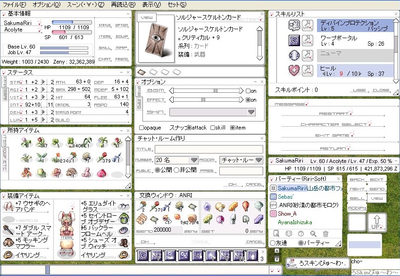Toggle the EFFECT on checkbox

[x=248, y=100]
